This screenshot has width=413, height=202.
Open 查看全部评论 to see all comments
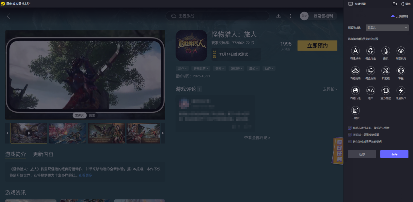(x=257, y=137)
